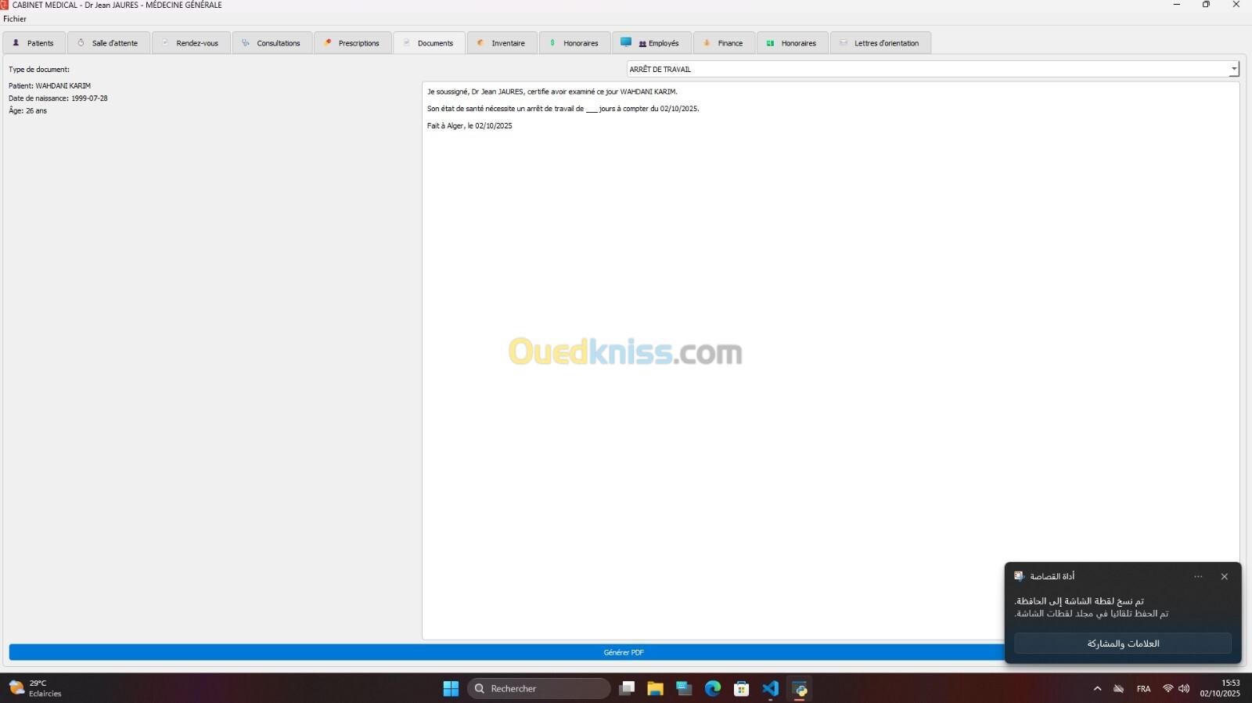Select the Documents tab

(429, 43)
